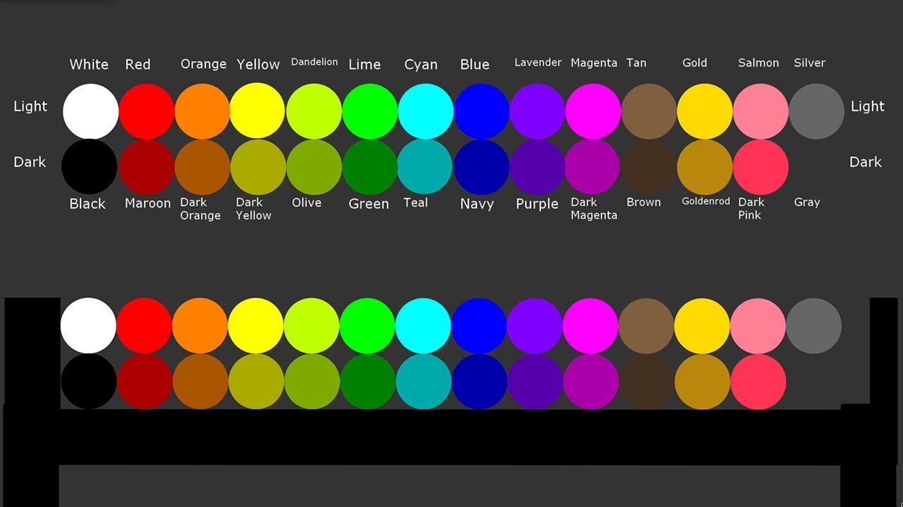Select the labeled Lavender circle in the top chart
Viewport: 903px width, 507px height.
pyautogui.click(x=537, y=111)
